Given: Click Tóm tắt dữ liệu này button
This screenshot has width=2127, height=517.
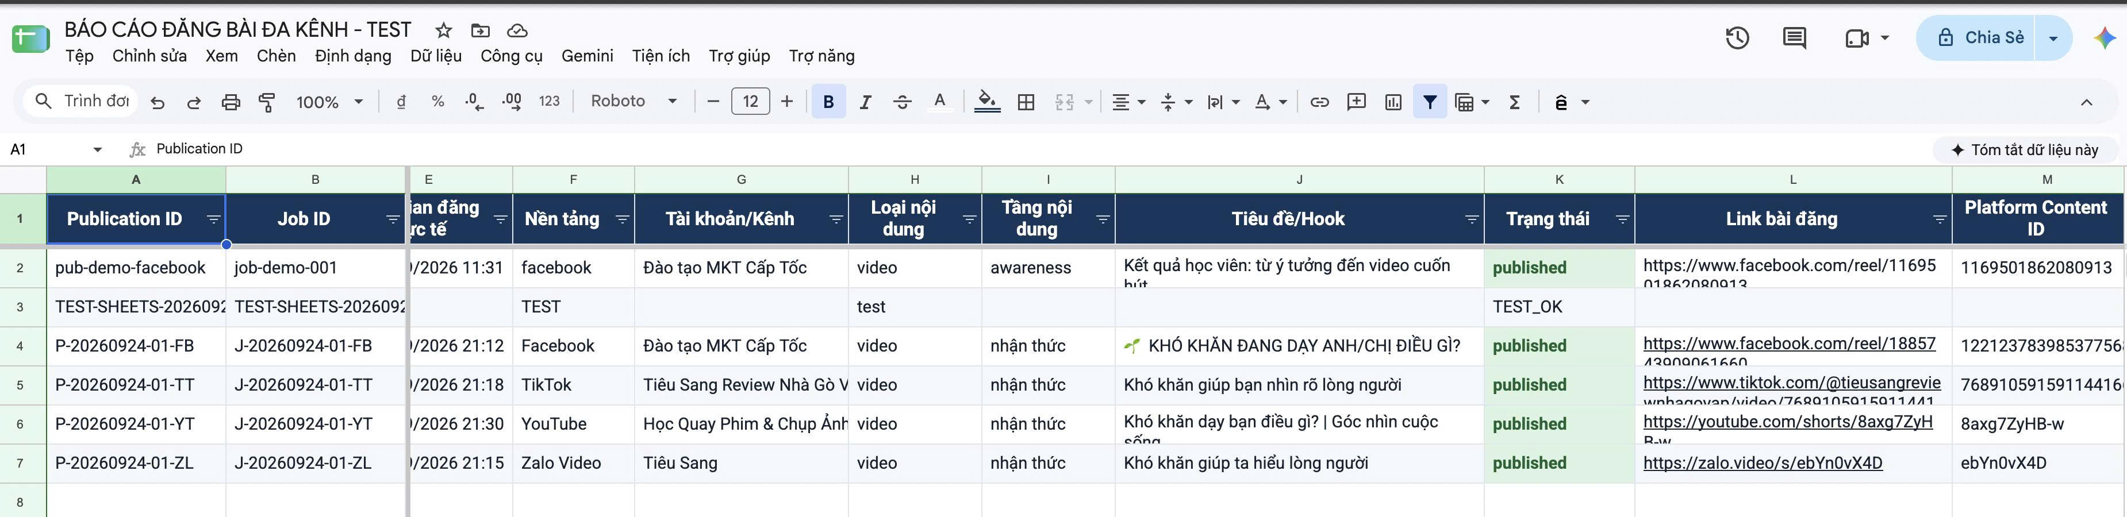Looking at the screenshot, I should tap(2025, 149).
